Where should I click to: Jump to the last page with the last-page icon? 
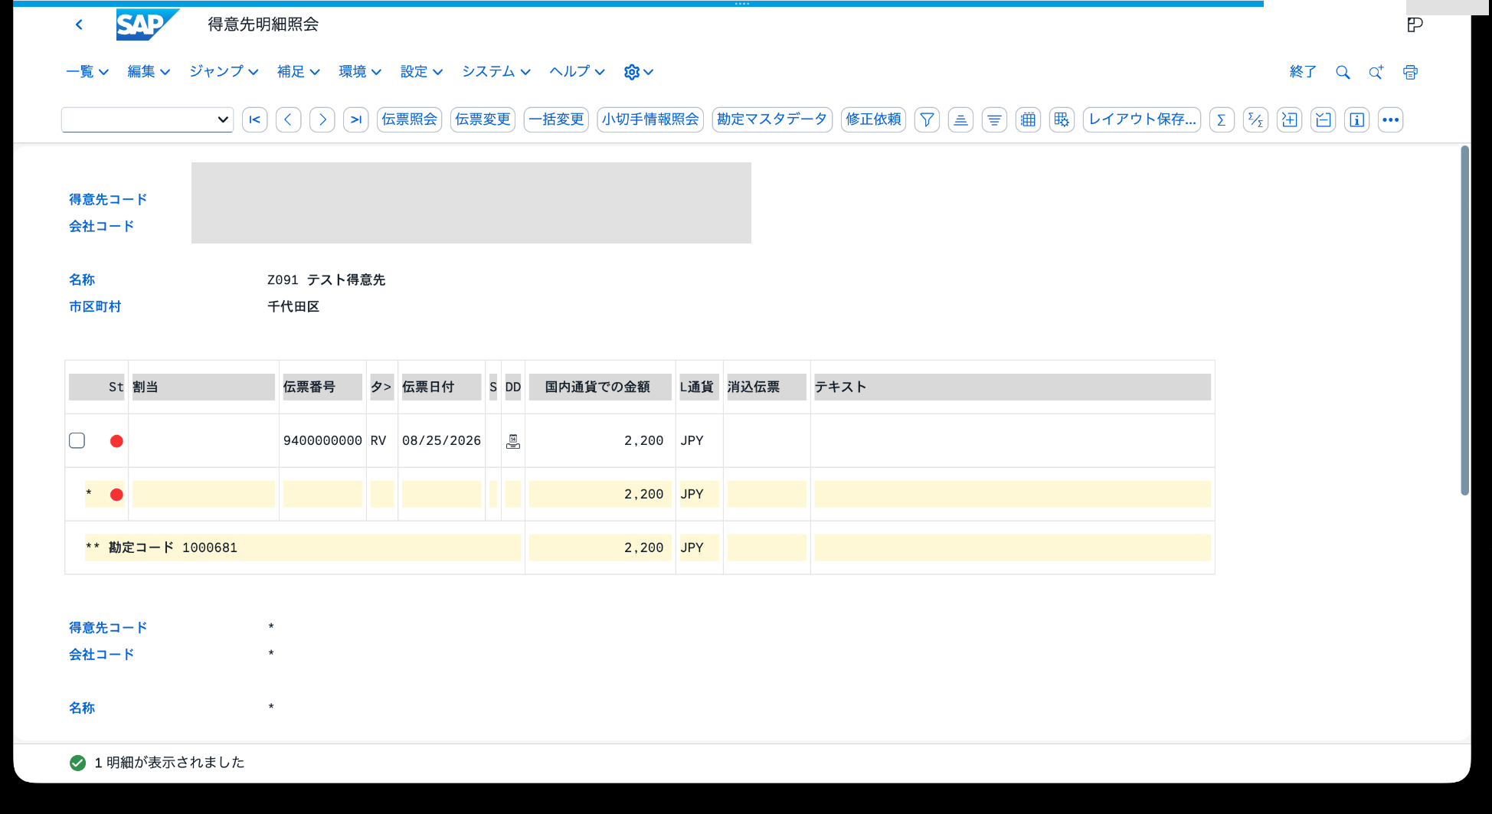tap(355, 119)
